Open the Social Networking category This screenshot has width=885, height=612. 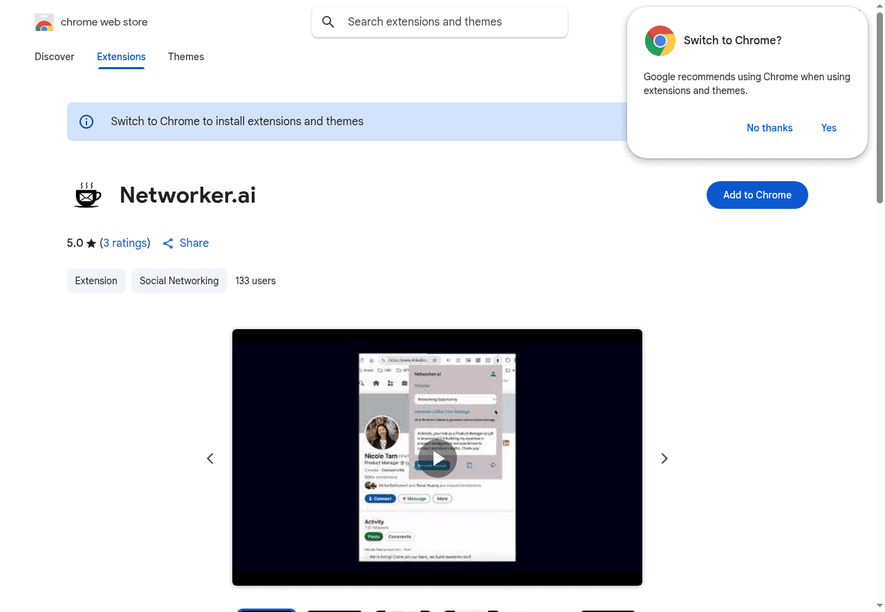tap(179, 281)
